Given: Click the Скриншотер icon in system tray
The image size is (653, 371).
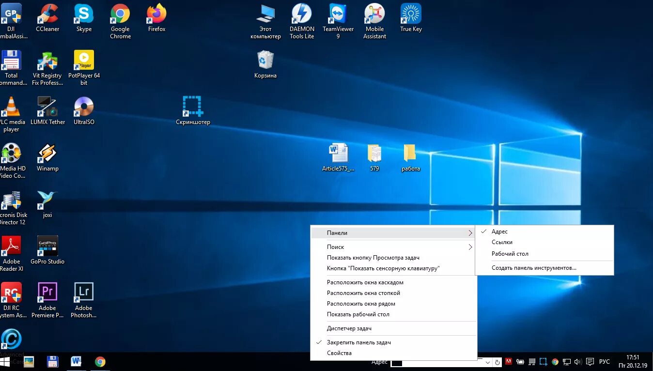Looking at the screenshot, I should click(544, 361).
